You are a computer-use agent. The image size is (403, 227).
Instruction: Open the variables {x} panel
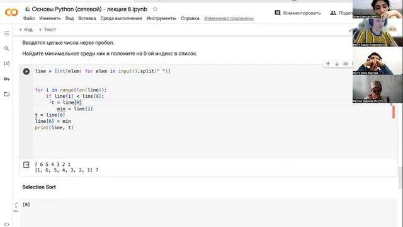(x=7, y=64)
